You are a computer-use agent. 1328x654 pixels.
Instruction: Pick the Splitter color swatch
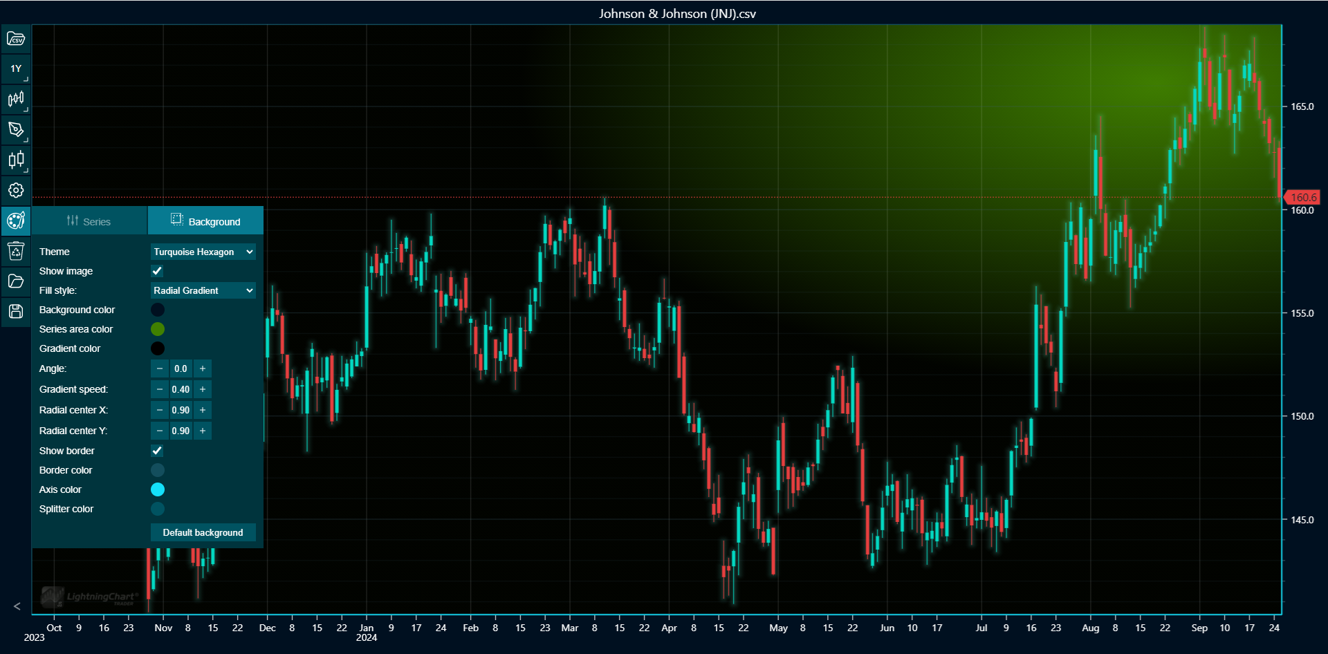pos(158,509)
